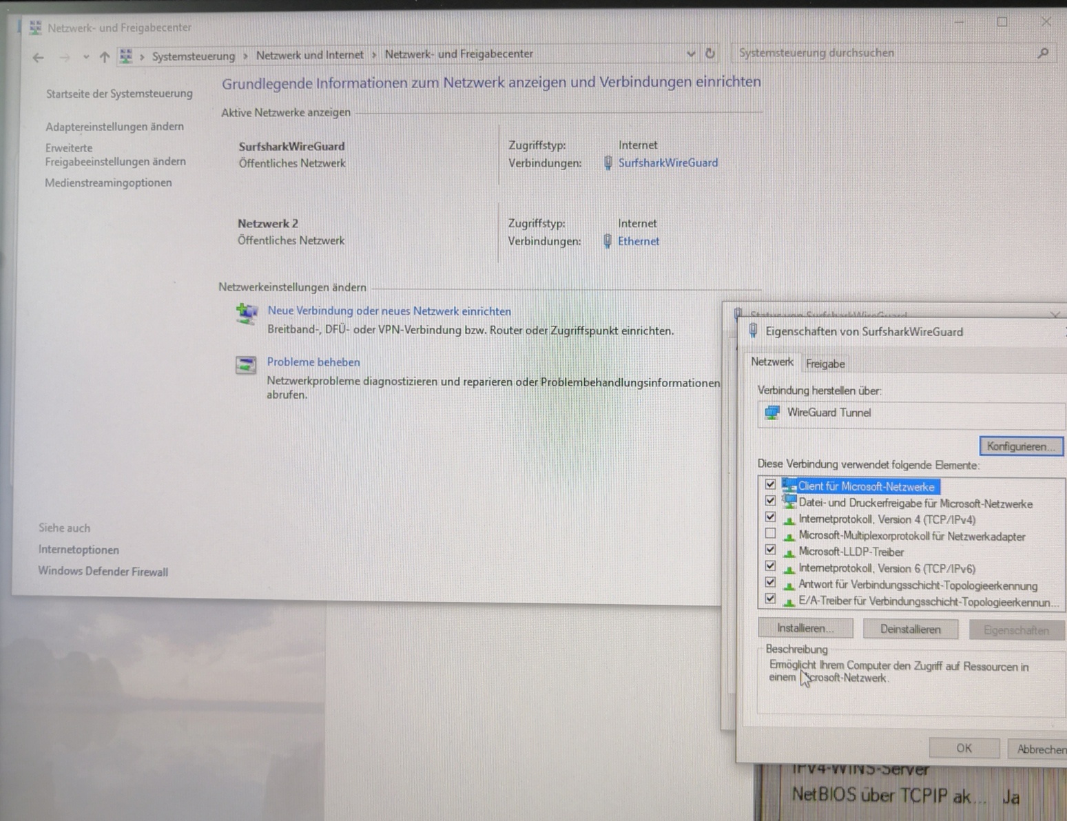1067x821 pixels.
Task: Click the forward navigation arrow
Action: tap(65, 58)
